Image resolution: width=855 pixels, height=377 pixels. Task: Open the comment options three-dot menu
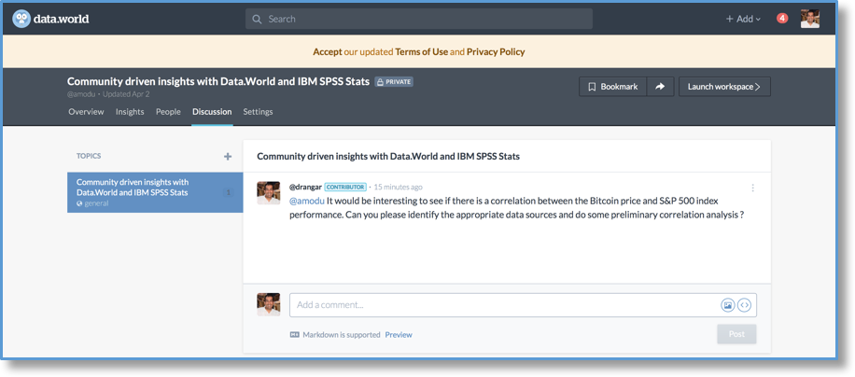click(x=752, y=188)
